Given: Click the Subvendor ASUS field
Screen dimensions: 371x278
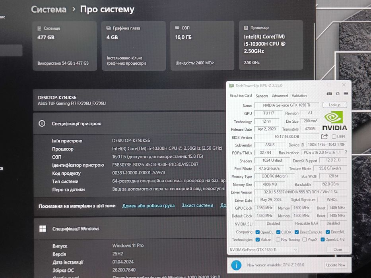Looking at the screenshot, I should (270, 145).
